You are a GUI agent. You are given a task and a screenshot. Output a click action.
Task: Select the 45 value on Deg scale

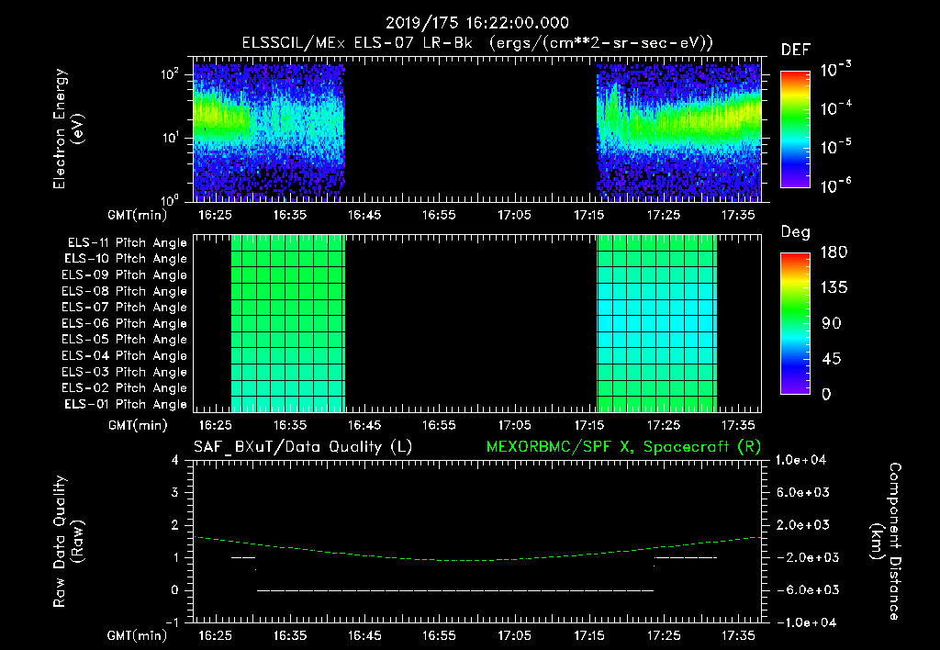pos(831,359)
